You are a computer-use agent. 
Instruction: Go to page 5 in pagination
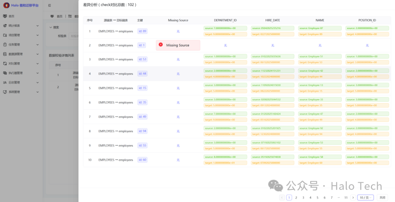[317, 198]
